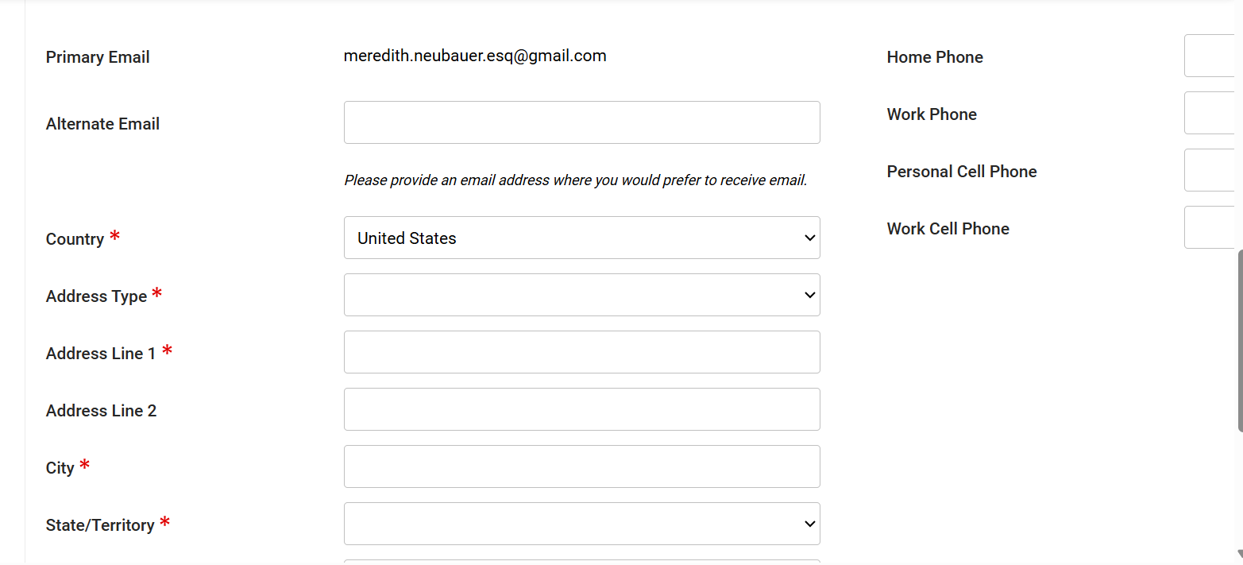Click the vertical scrollbar thumb

point(1239,342)
